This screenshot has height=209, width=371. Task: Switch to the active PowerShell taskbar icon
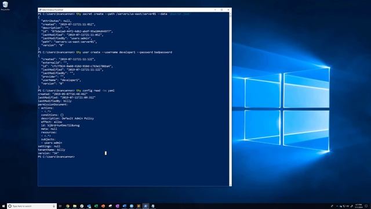tap(146, 206)
